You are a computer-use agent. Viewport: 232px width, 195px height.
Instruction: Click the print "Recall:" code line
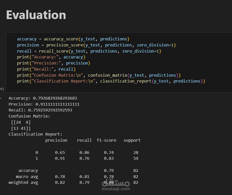(x=46, y=69)
